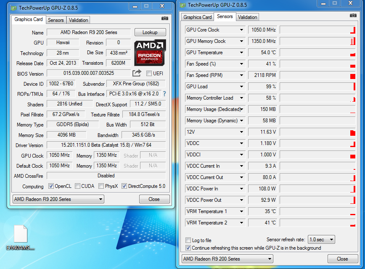365x269 pixels.
Task: Toggle the PhysX checkbox
Action: (x=101, y=186)
